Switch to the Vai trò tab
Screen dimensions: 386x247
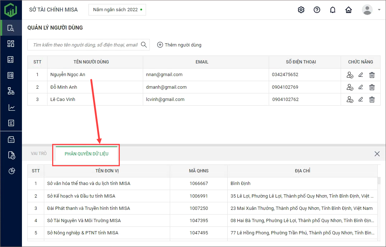point(39,154)
